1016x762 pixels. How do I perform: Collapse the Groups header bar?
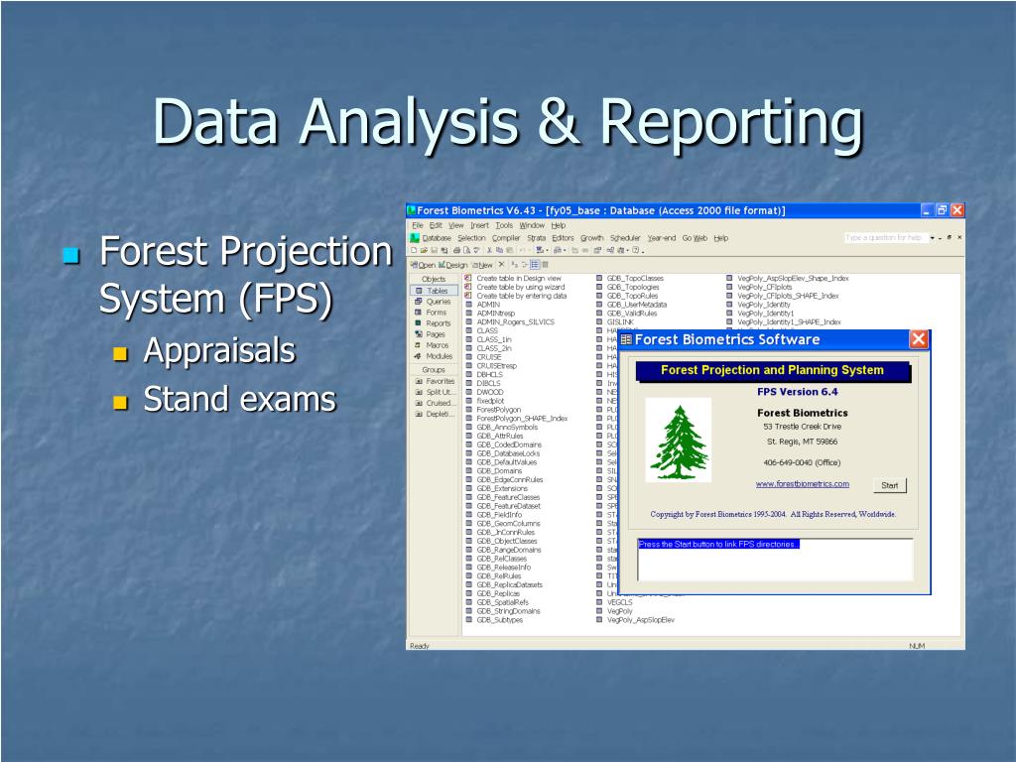tap(434, 370)
